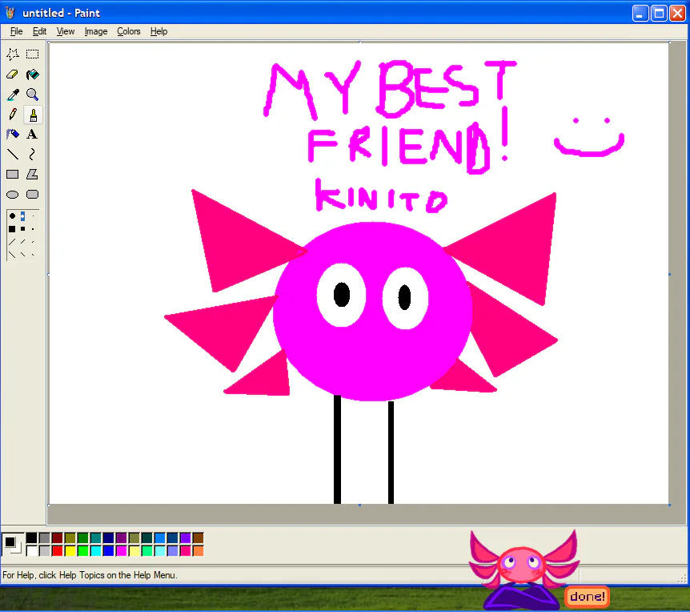Choose the large backslash brush shape
Viewport: 690px width, 612px height.
coord(12,255)
